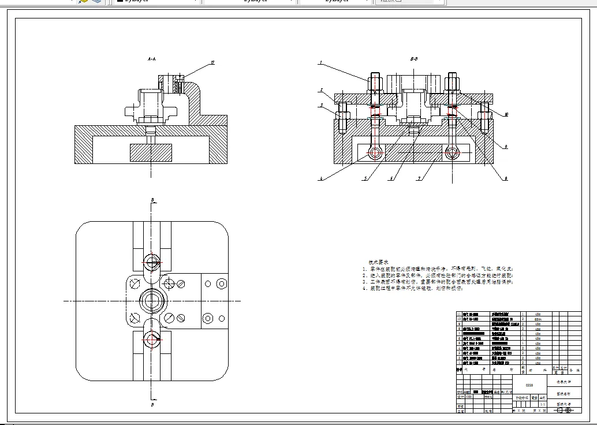Select the B-B section view label
This screenshot has height=425, width=597.
414,59
